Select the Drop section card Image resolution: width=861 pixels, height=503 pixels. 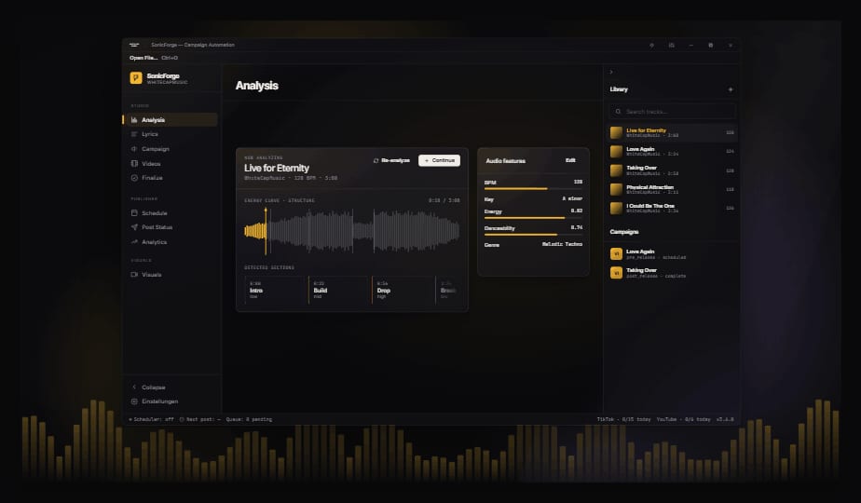[x=403, y=290]
